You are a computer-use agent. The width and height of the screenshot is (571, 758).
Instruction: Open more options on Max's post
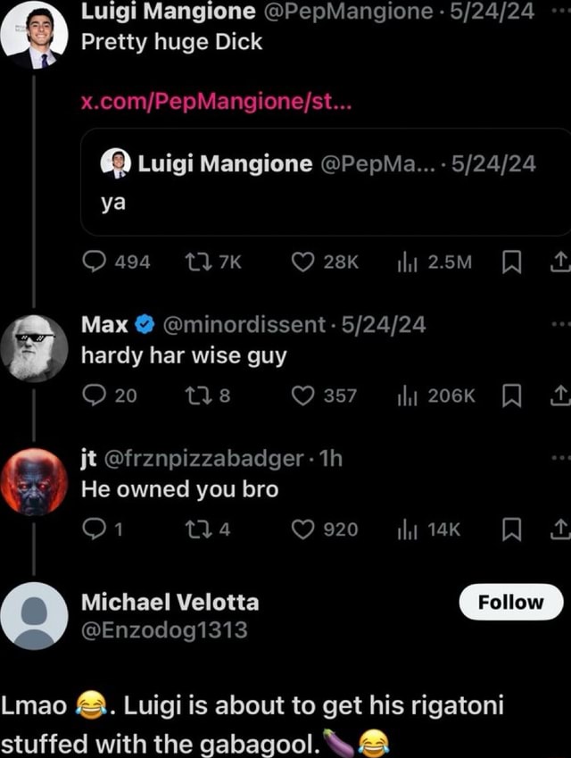coord(559,324)
